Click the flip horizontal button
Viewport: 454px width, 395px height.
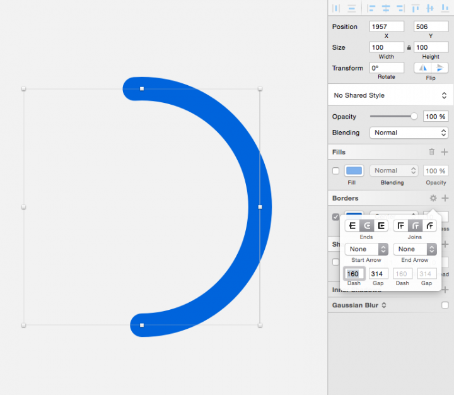(423, 68)
